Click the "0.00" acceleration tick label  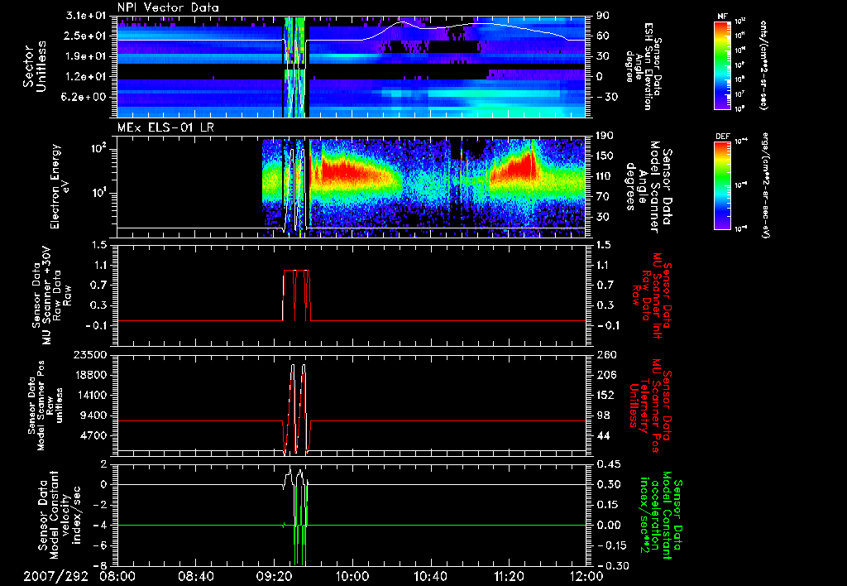pos(609,525)
